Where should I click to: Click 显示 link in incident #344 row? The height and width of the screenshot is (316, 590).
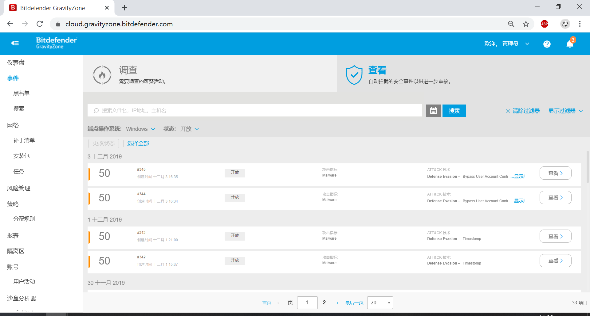(518, 201)
